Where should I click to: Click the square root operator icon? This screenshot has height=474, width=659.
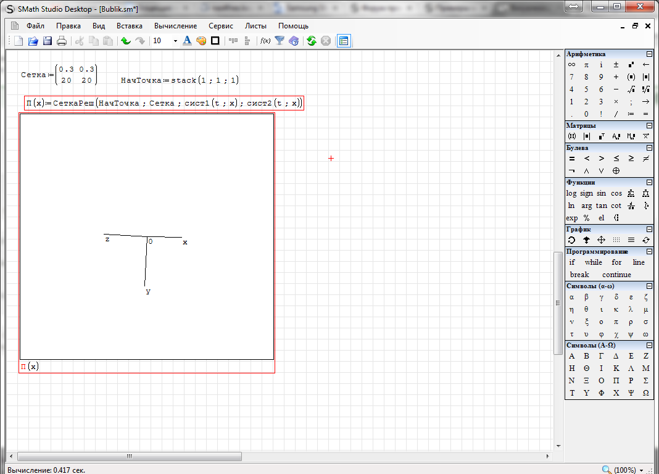coord(631,89)
